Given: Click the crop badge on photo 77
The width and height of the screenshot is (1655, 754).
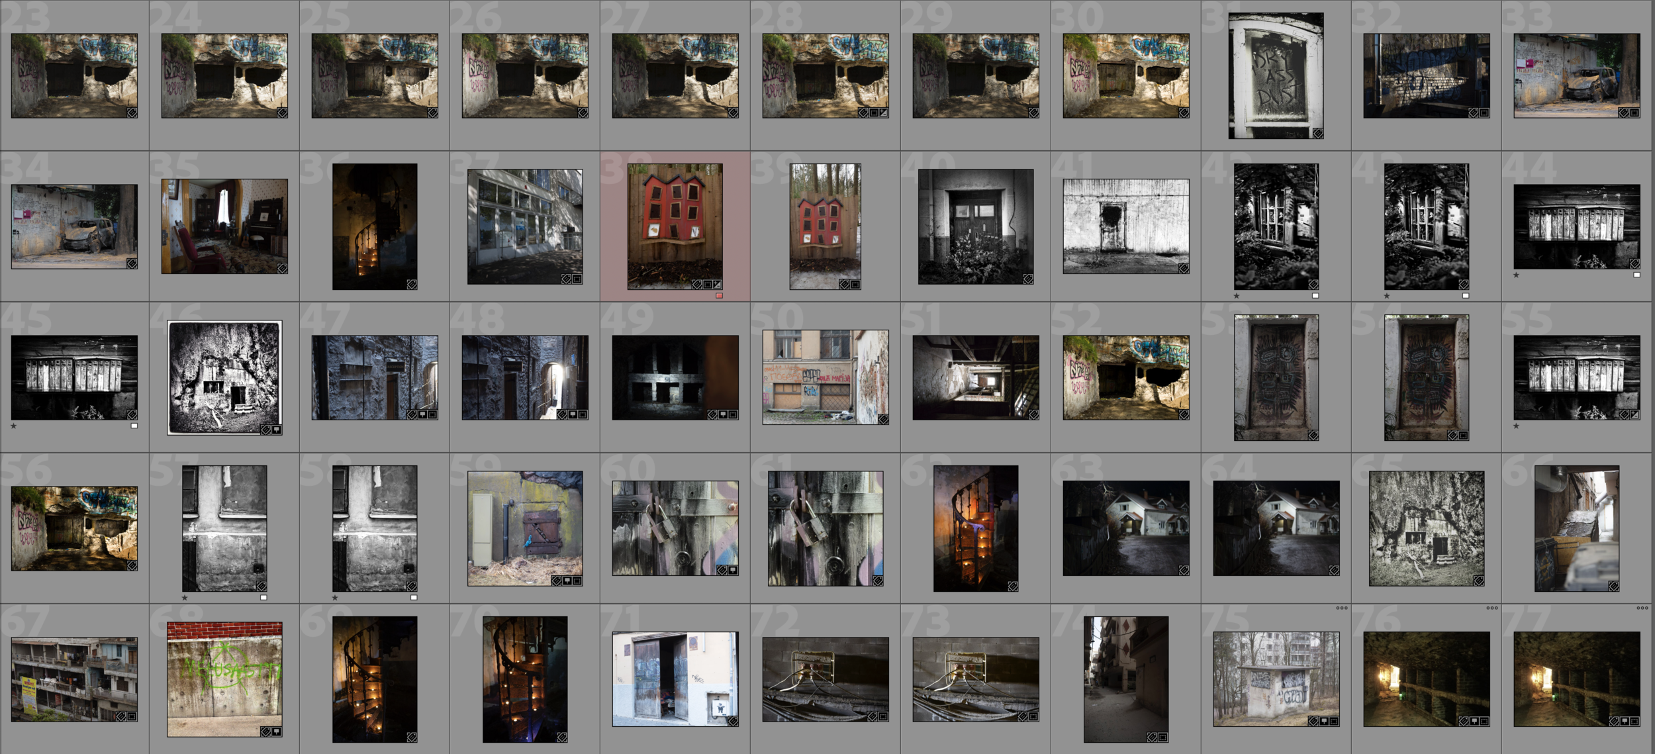Looking at the screenshot, I should tap(1634, 721).
